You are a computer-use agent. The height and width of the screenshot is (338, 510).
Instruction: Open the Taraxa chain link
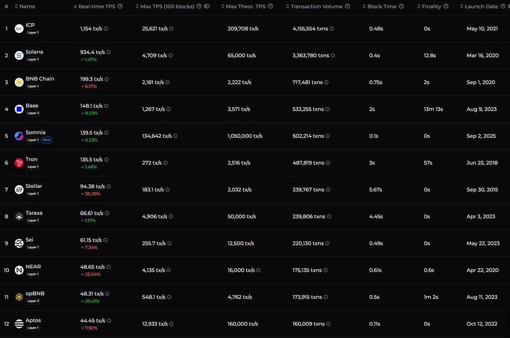[34, 213]
